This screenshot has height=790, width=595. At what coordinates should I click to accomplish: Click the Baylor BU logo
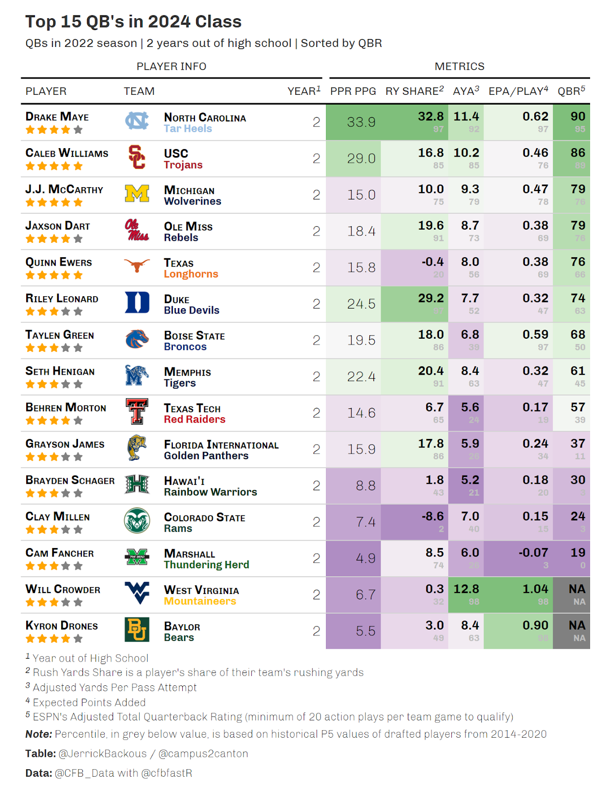pos(137,630)
